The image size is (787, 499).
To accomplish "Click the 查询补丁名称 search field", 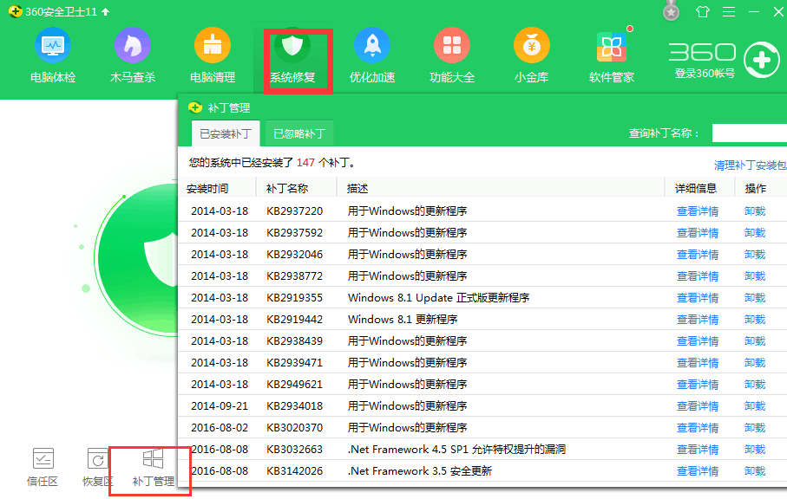I will click(750, 133).
